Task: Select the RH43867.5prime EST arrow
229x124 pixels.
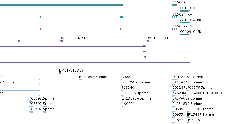Action: click(81, 80)
